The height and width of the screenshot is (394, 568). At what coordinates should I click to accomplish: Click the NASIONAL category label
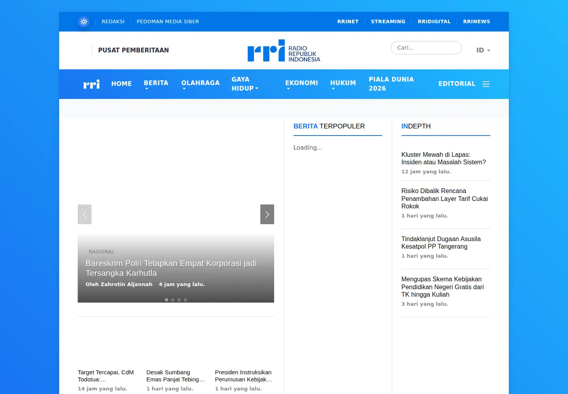click(102, 252)
